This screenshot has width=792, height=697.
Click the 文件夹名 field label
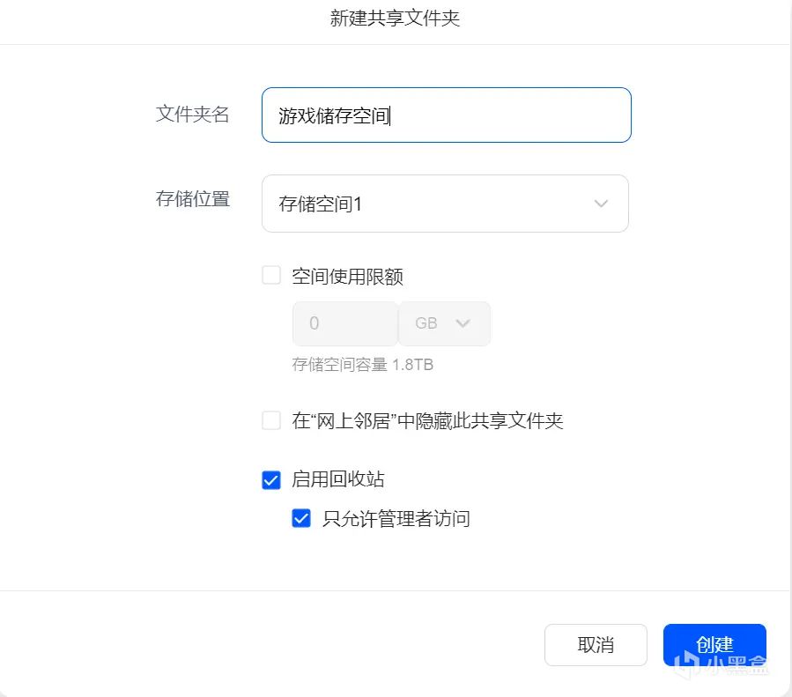(x=193, y=115)
